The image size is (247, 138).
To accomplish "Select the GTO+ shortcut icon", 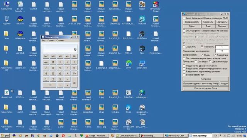I will click(x=129, y=65).
